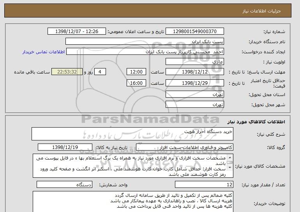Click the request creator field احمد محسنی
The height and width of the screenshot is (212, 300).
pos(145,52)
